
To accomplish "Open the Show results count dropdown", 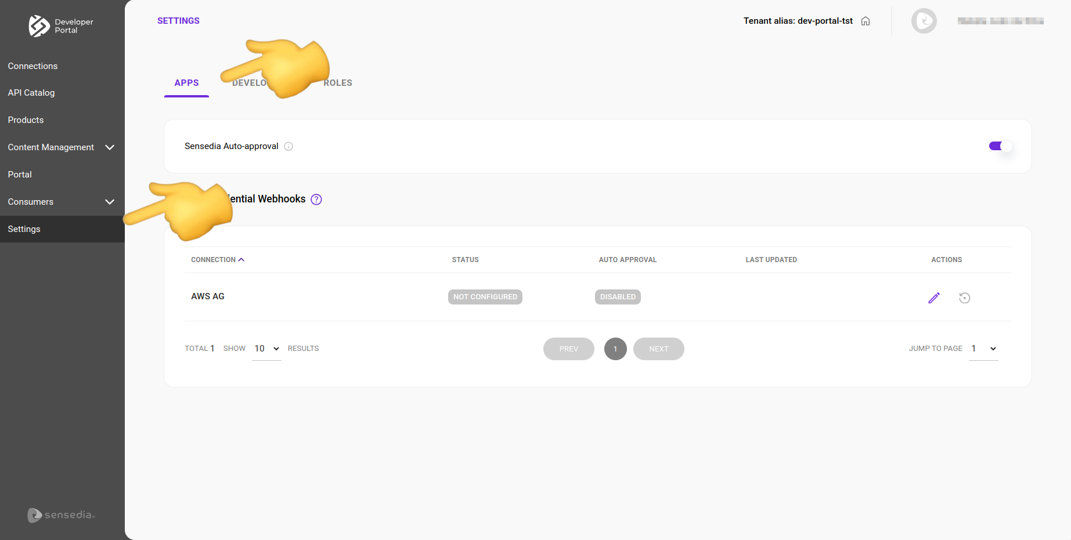I will pyautogui.click(x=266, y=349).
